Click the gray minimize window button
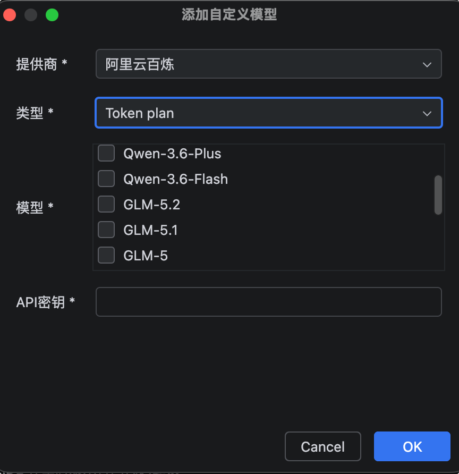Image resolution: width=459 pixels, height=474 pixels. click(30, 15)
